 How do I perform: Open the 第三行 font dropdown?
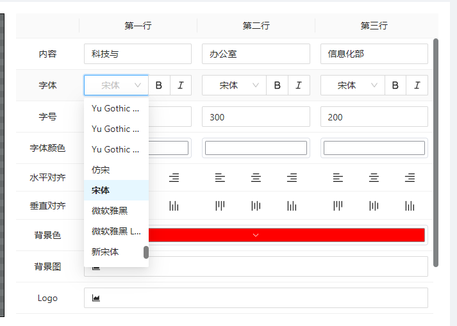[x=352, y=85]
